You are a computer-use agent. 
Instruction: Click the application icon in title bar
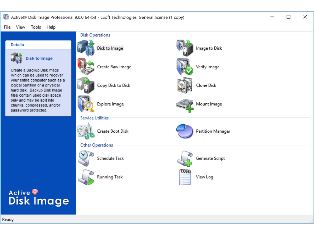tap(6, 17)
